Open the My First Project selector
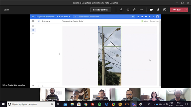This screenshot has height=107, width=191. point(63,17)
